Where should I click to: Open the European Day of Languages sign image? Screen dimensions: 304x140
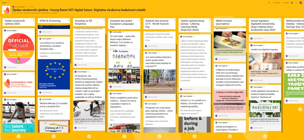pos(124,66)
